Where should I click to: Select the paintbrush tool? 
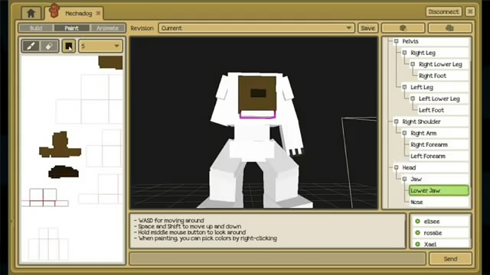pos(31,46)
